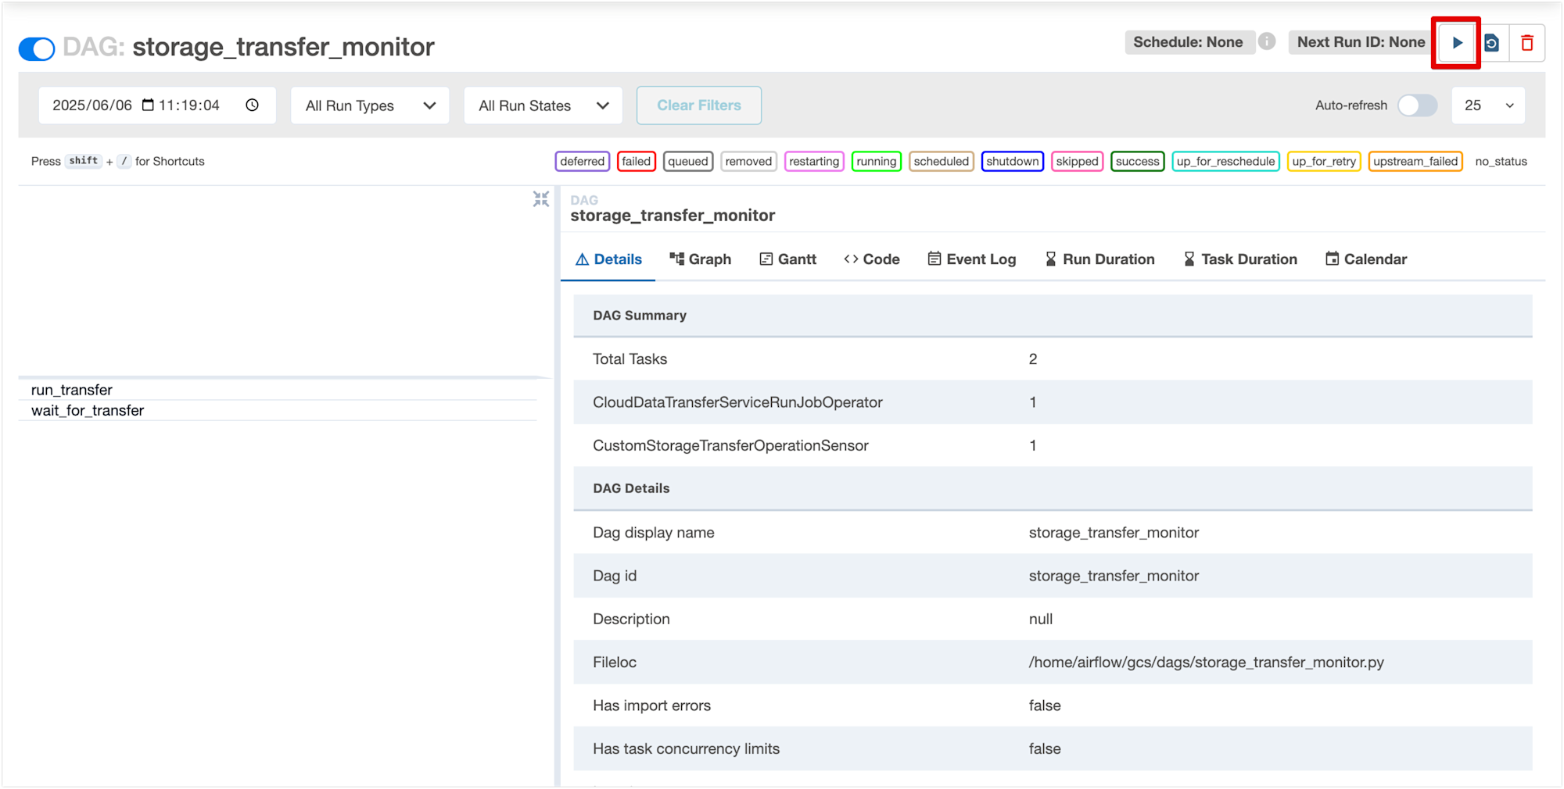Click the Next Run ID: None badge
The width and height of the screenshot is (1564, 789).
[1361, 42]
